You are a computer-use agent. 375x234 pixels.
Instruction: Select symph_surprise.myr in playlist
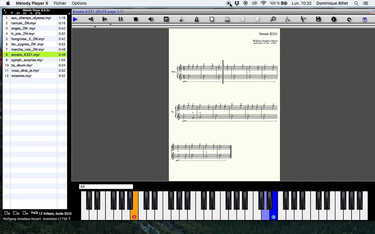35,60
